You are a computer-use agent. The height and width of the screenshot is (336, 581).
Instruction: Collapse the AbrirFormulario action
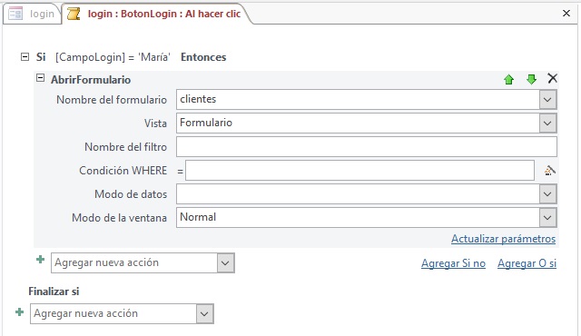40,78
